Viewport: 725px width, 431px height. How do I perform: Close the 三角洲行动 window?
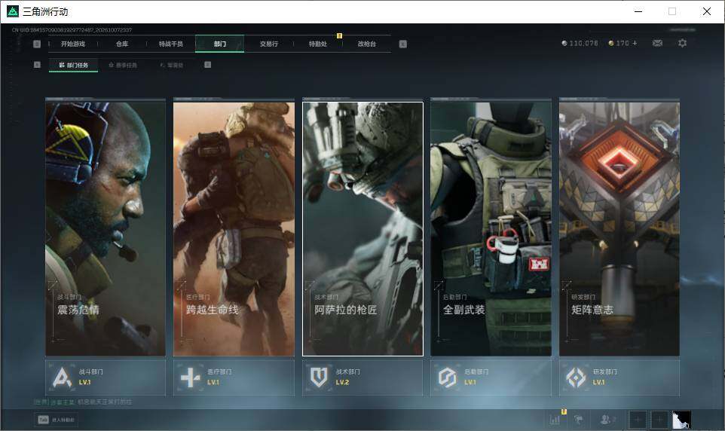click(707, 11)
